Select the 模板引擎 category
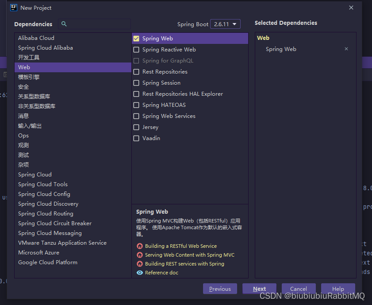This screenshot has height=305, width=372. (x=73, y=77)
